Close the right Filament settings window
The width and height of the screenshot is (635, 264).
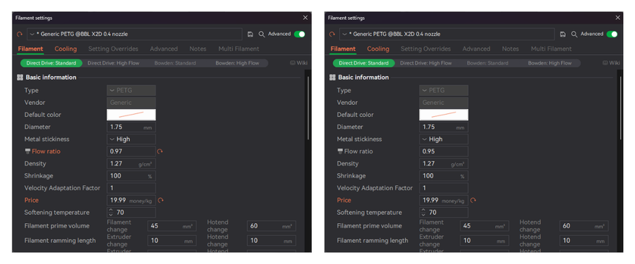coord(617,18)
